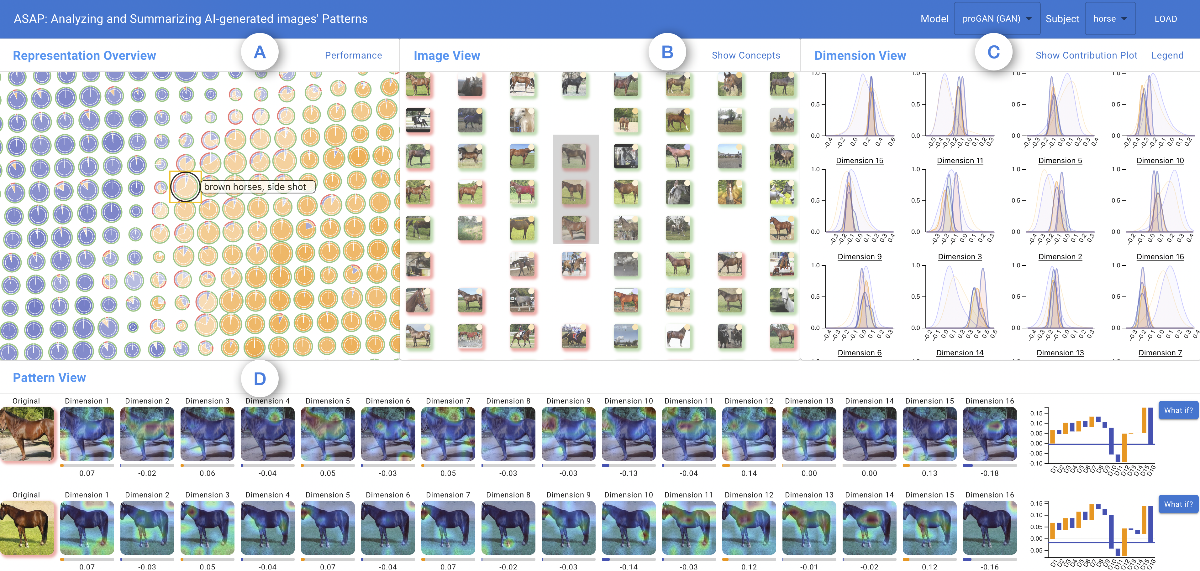Click first row Original horse image
This screenshot has width=1200, height=571.
(27, 434)
